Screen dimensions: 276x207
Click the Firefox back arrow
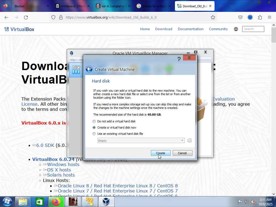pos(6,17)
